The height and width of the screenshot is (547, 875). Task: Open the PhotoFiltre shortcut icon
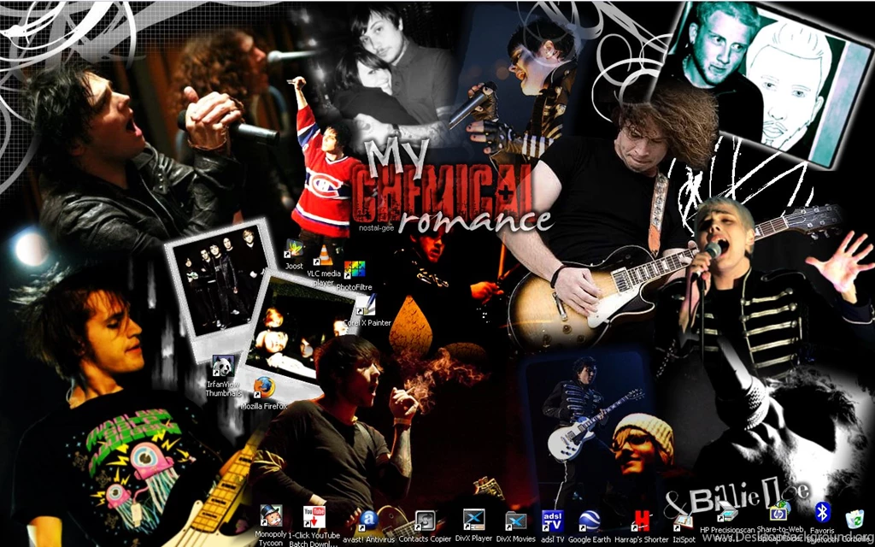pyautogui.click(x=355, y=269)
